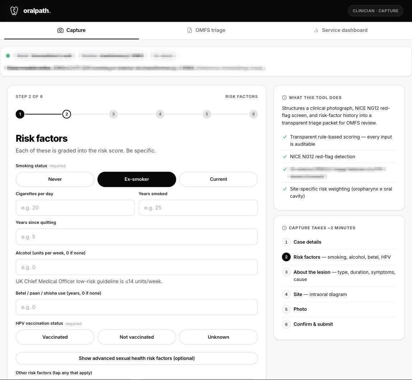Click UK Chief Medical Officer guideline note
Viewport: 412px width, 380px height.
(x=89, y=281)
